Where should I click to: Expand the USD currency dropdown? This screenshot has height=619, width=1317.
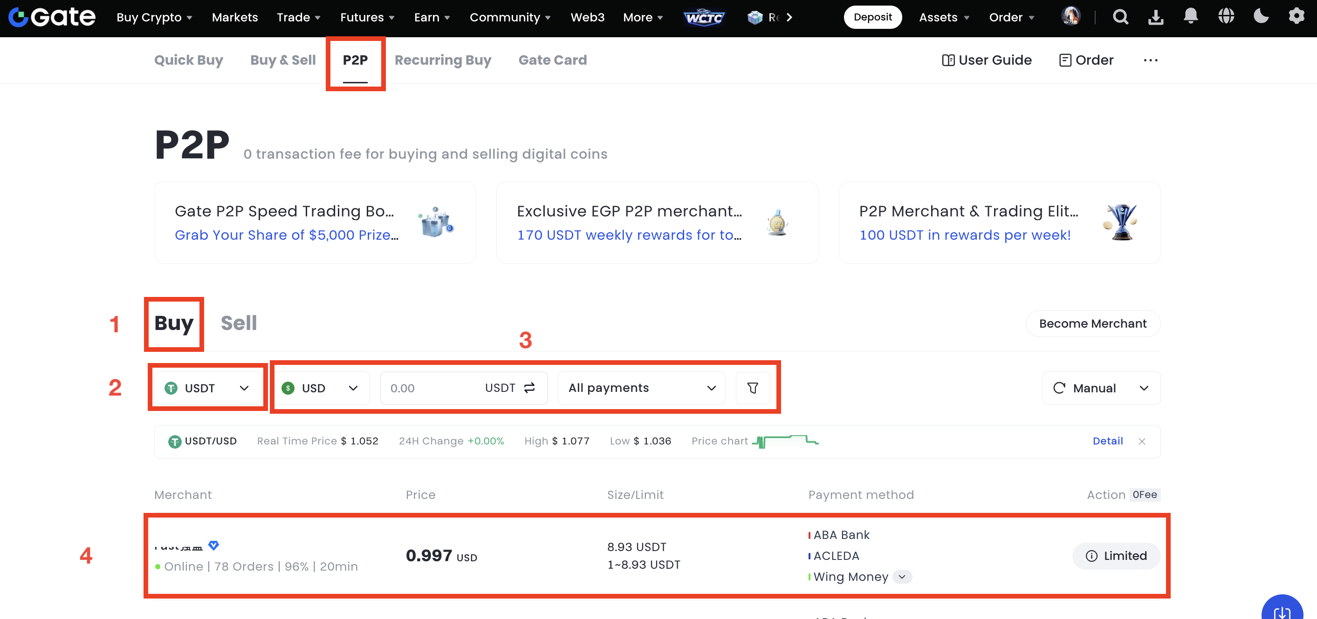(x=321, y=388)
